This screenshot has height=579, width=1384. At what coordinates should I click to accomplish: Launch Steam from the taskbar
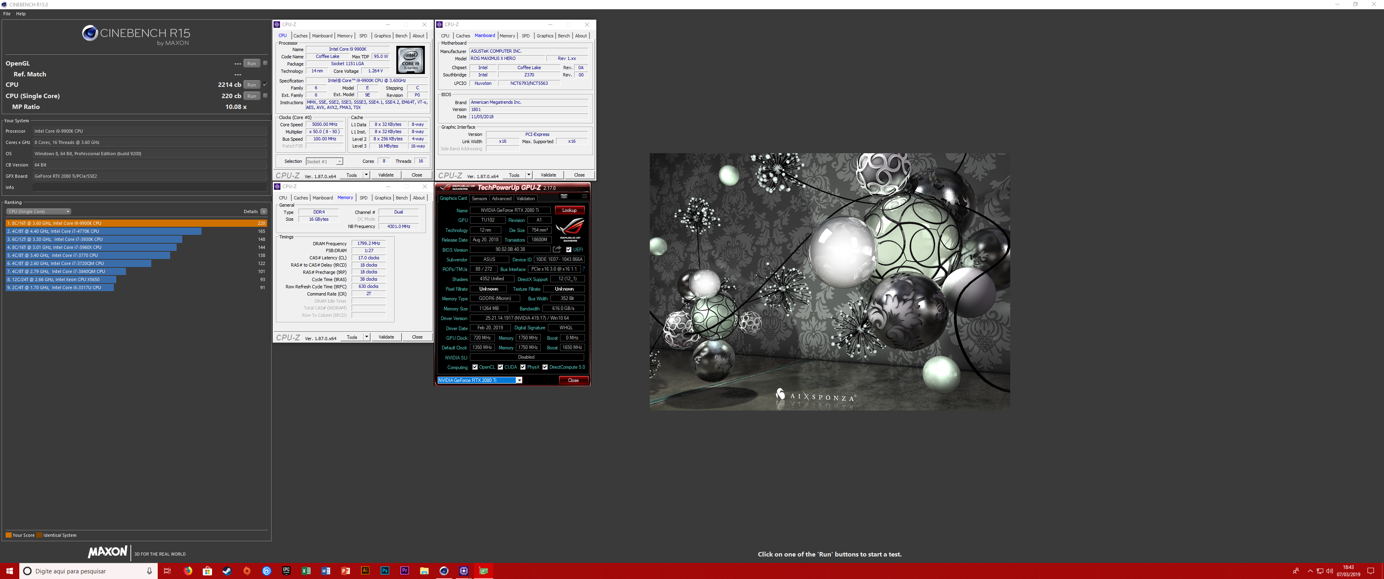[x=227, y=571]
